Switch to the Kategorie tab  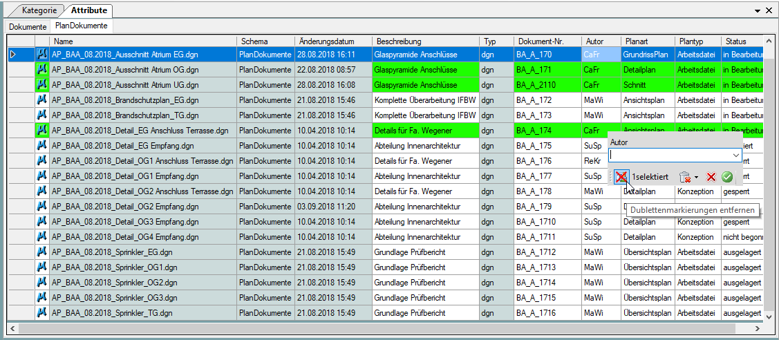[39, 10]
